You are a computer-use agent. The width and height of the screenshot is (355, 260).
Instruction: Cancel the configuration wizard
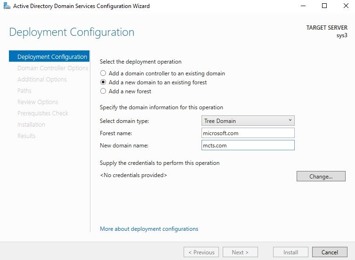tap(330, 252)
